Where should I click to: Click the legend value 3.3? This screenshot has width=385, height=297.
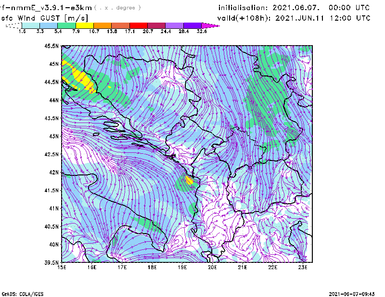pos(40,31)
